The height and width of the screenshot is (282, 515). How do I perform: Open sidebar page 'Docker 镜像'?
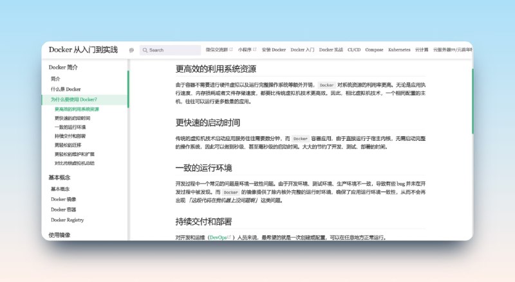click(63, 199)
